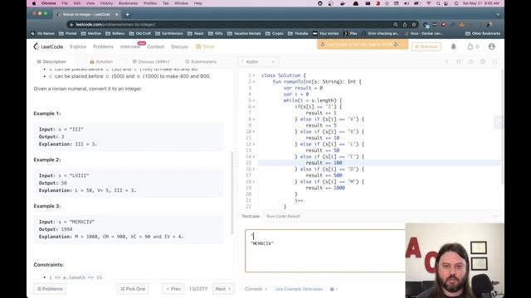Click the Premium button
This screenshot has height=298, width=531.
pos(426,46)
